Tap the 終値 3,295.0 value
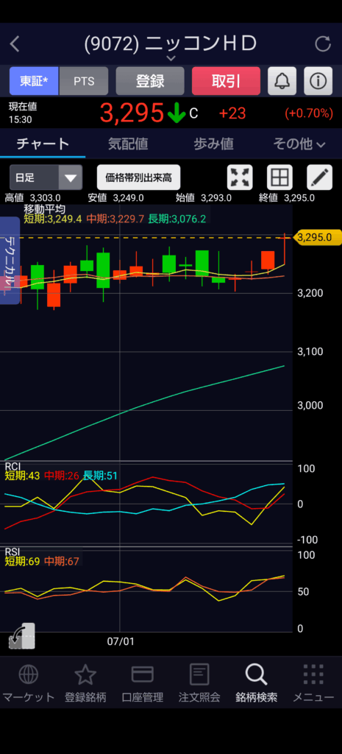Image resolution: width=342 pixels, height=754 pixels. (x=286, y=197)
